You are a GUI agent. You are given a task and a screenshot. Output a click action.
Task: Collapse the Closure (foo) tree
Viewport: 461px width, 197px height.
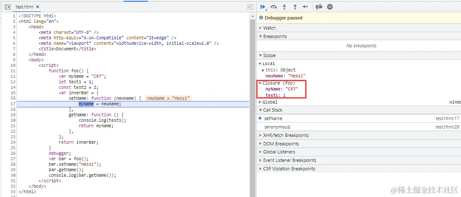pyautogui.click(x=260, y=83)
